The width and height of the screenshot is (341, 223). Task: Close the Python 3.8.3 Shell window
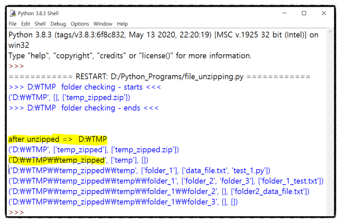(x=324, y=13)
